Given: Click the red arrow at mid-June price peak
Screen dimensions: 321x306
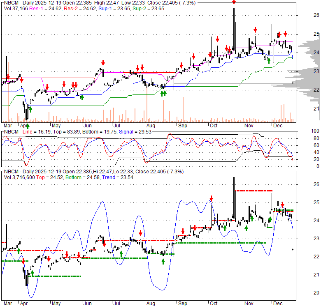Looking at the screenshot, I should 103,63.
